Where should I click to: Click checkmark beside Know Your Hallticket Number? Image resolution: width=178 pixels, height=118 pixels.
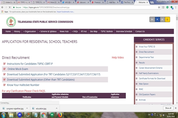pos(4,85)
